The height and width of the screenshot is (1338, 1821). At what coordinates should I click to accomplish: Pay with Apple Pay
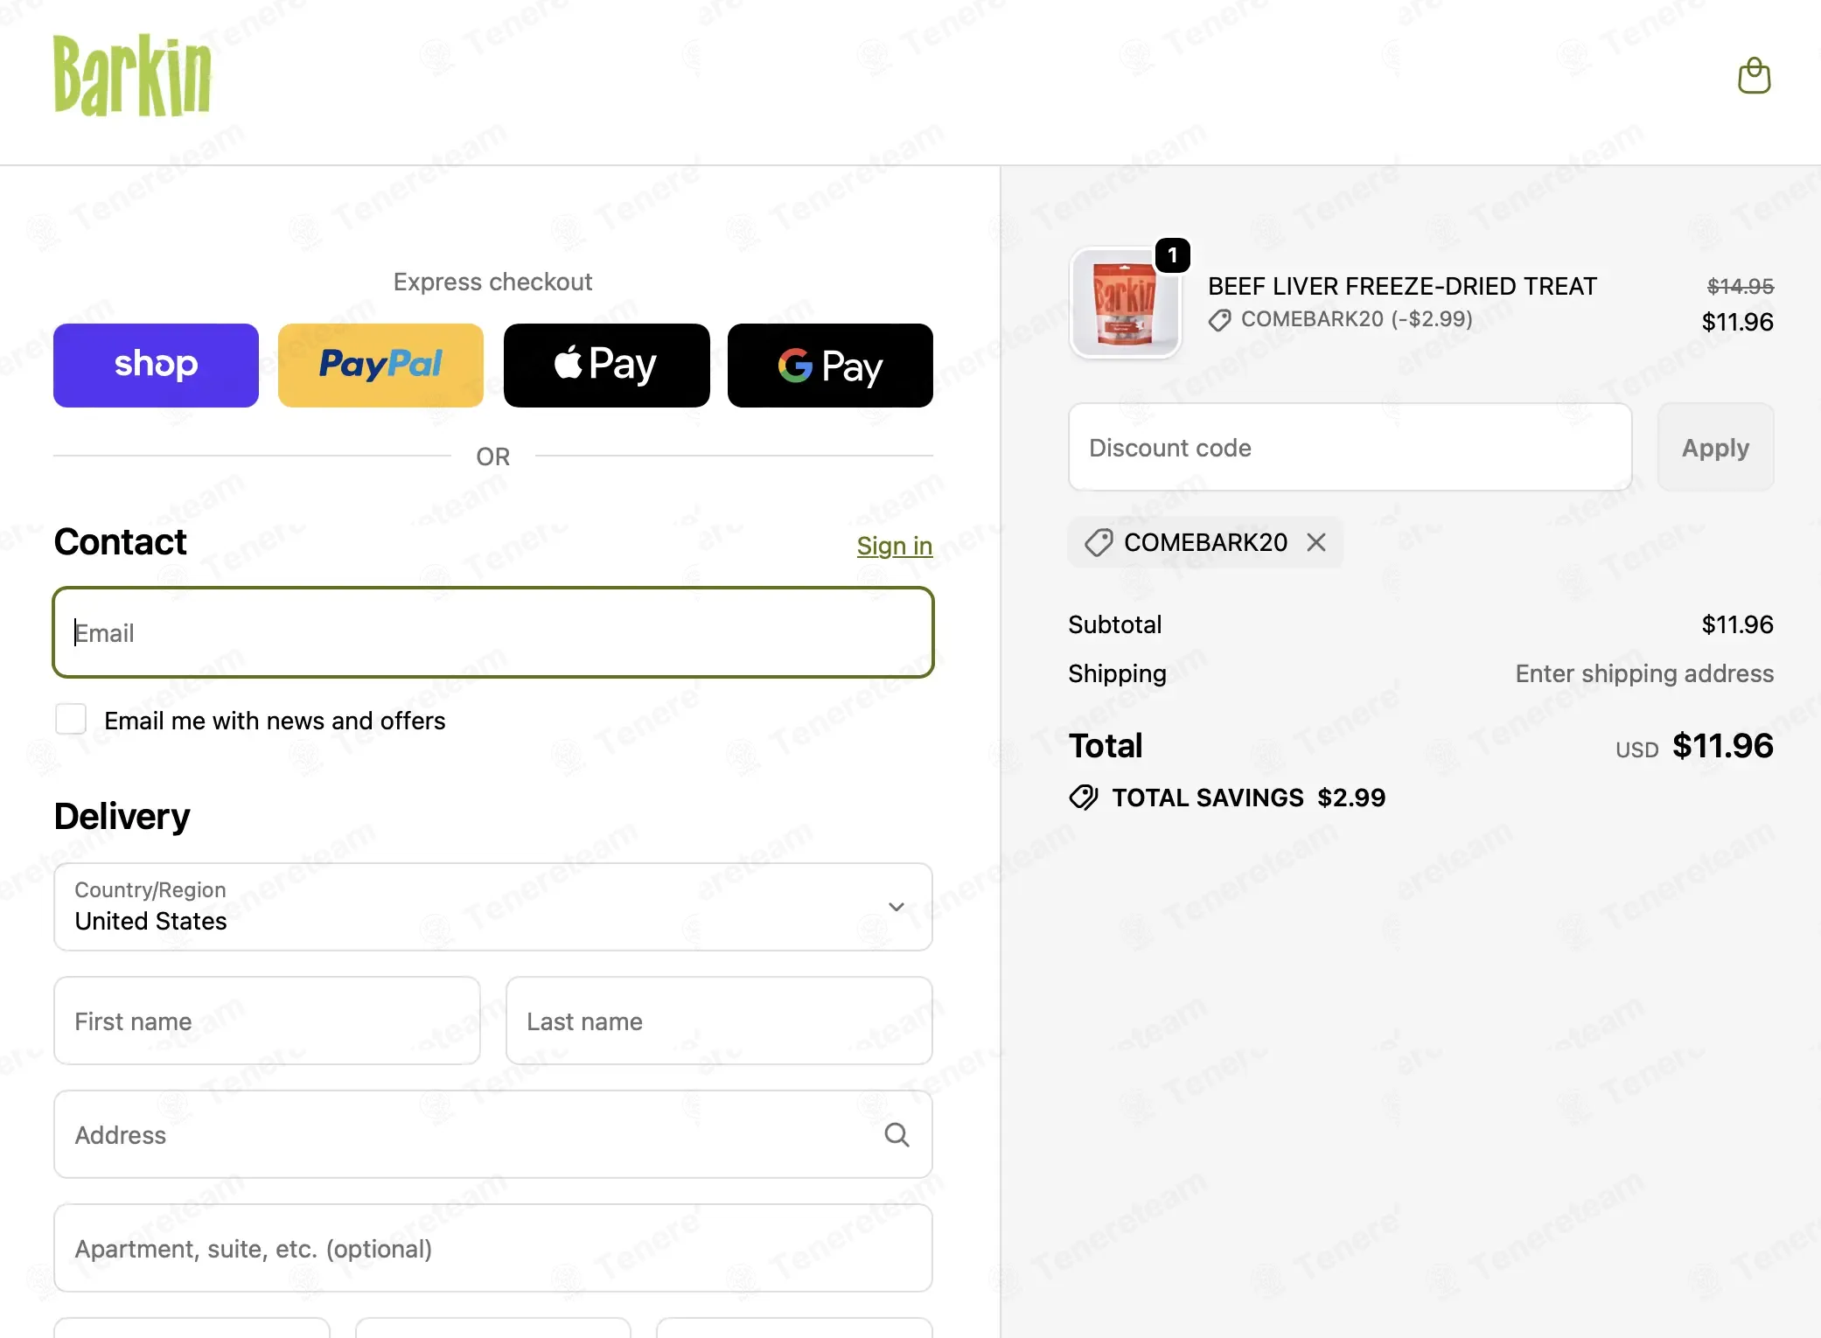[x=606, y=365]
